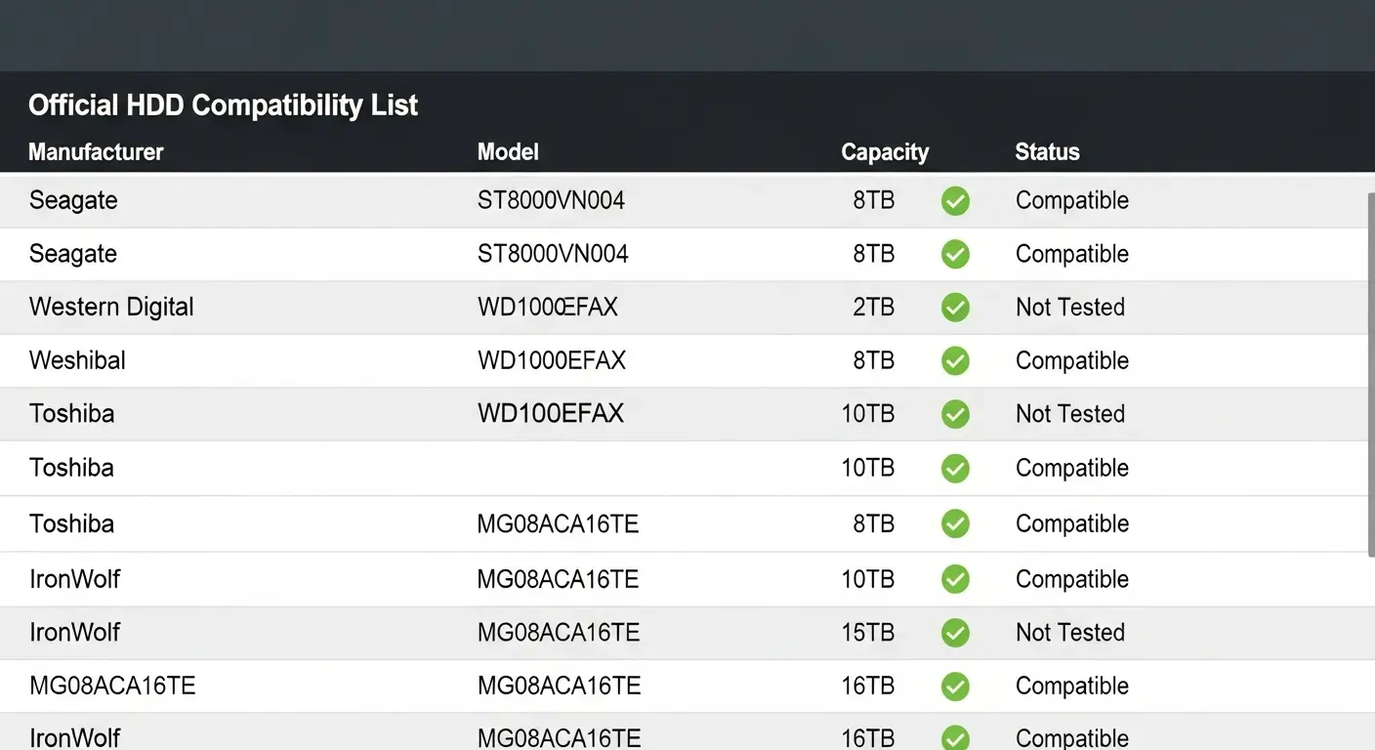Click 'WD1000EFAX' model in Weshibal row
This screenshot has height=750, width=1375.
pyautogui.click(x=552, y=360)
